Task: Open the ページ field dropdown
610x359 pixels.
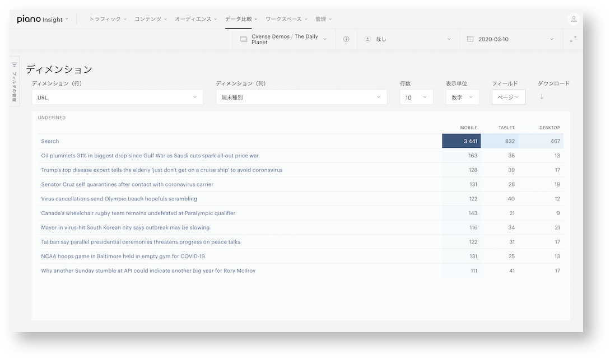Action: [x=509, y=97]
